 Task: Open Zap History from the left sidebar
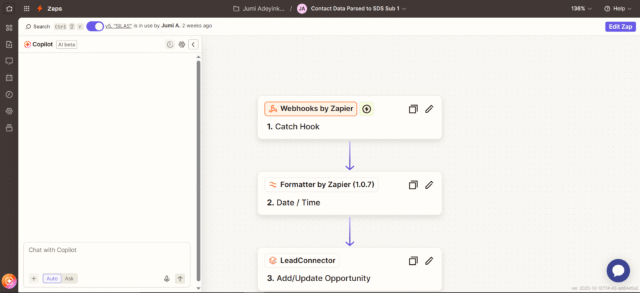click(x=9, y=94)
